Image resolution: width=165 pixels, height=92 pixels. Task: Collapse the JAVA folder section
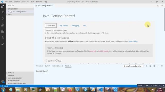(20, 14)
